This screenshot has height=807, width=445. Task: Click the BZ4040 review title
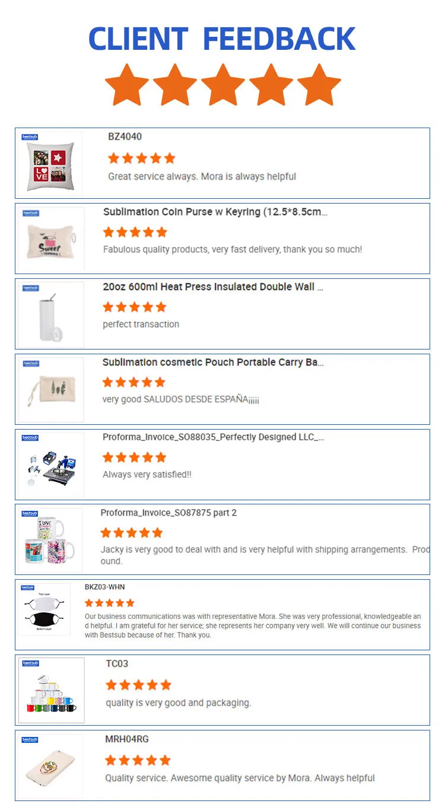click(x=125, y=136)
